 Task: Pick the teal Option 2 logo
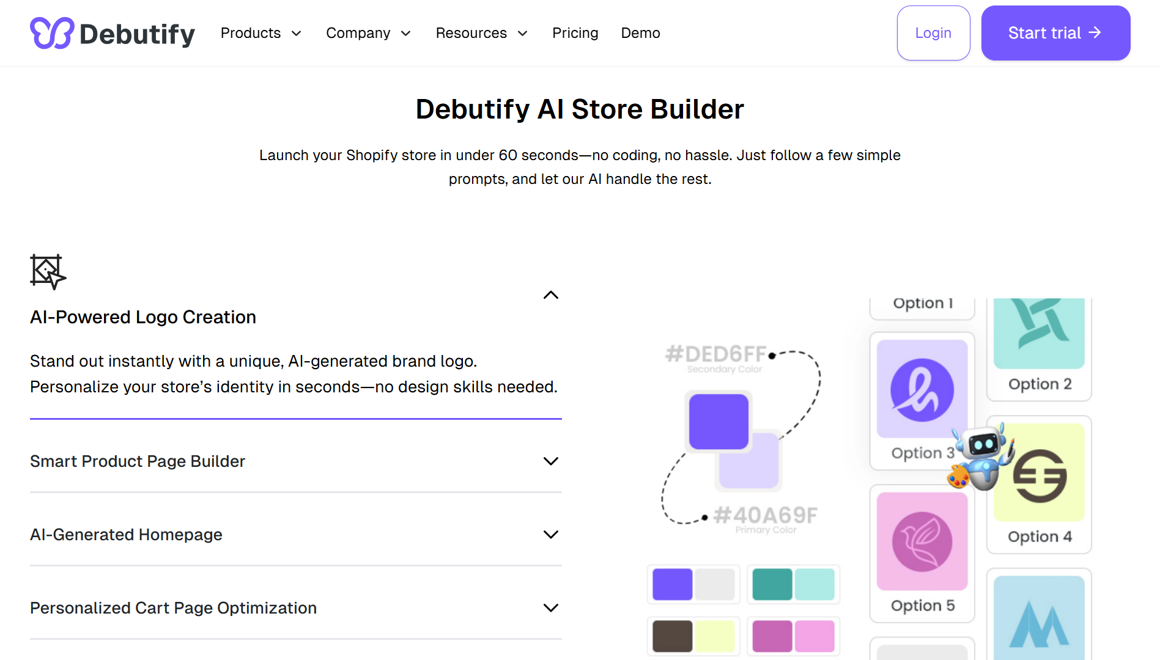(x=1039, y=333)
